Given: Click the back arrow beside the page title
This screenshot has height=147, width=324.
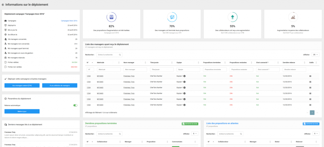Looking at the screenshot, I should (x=3, y=4).
